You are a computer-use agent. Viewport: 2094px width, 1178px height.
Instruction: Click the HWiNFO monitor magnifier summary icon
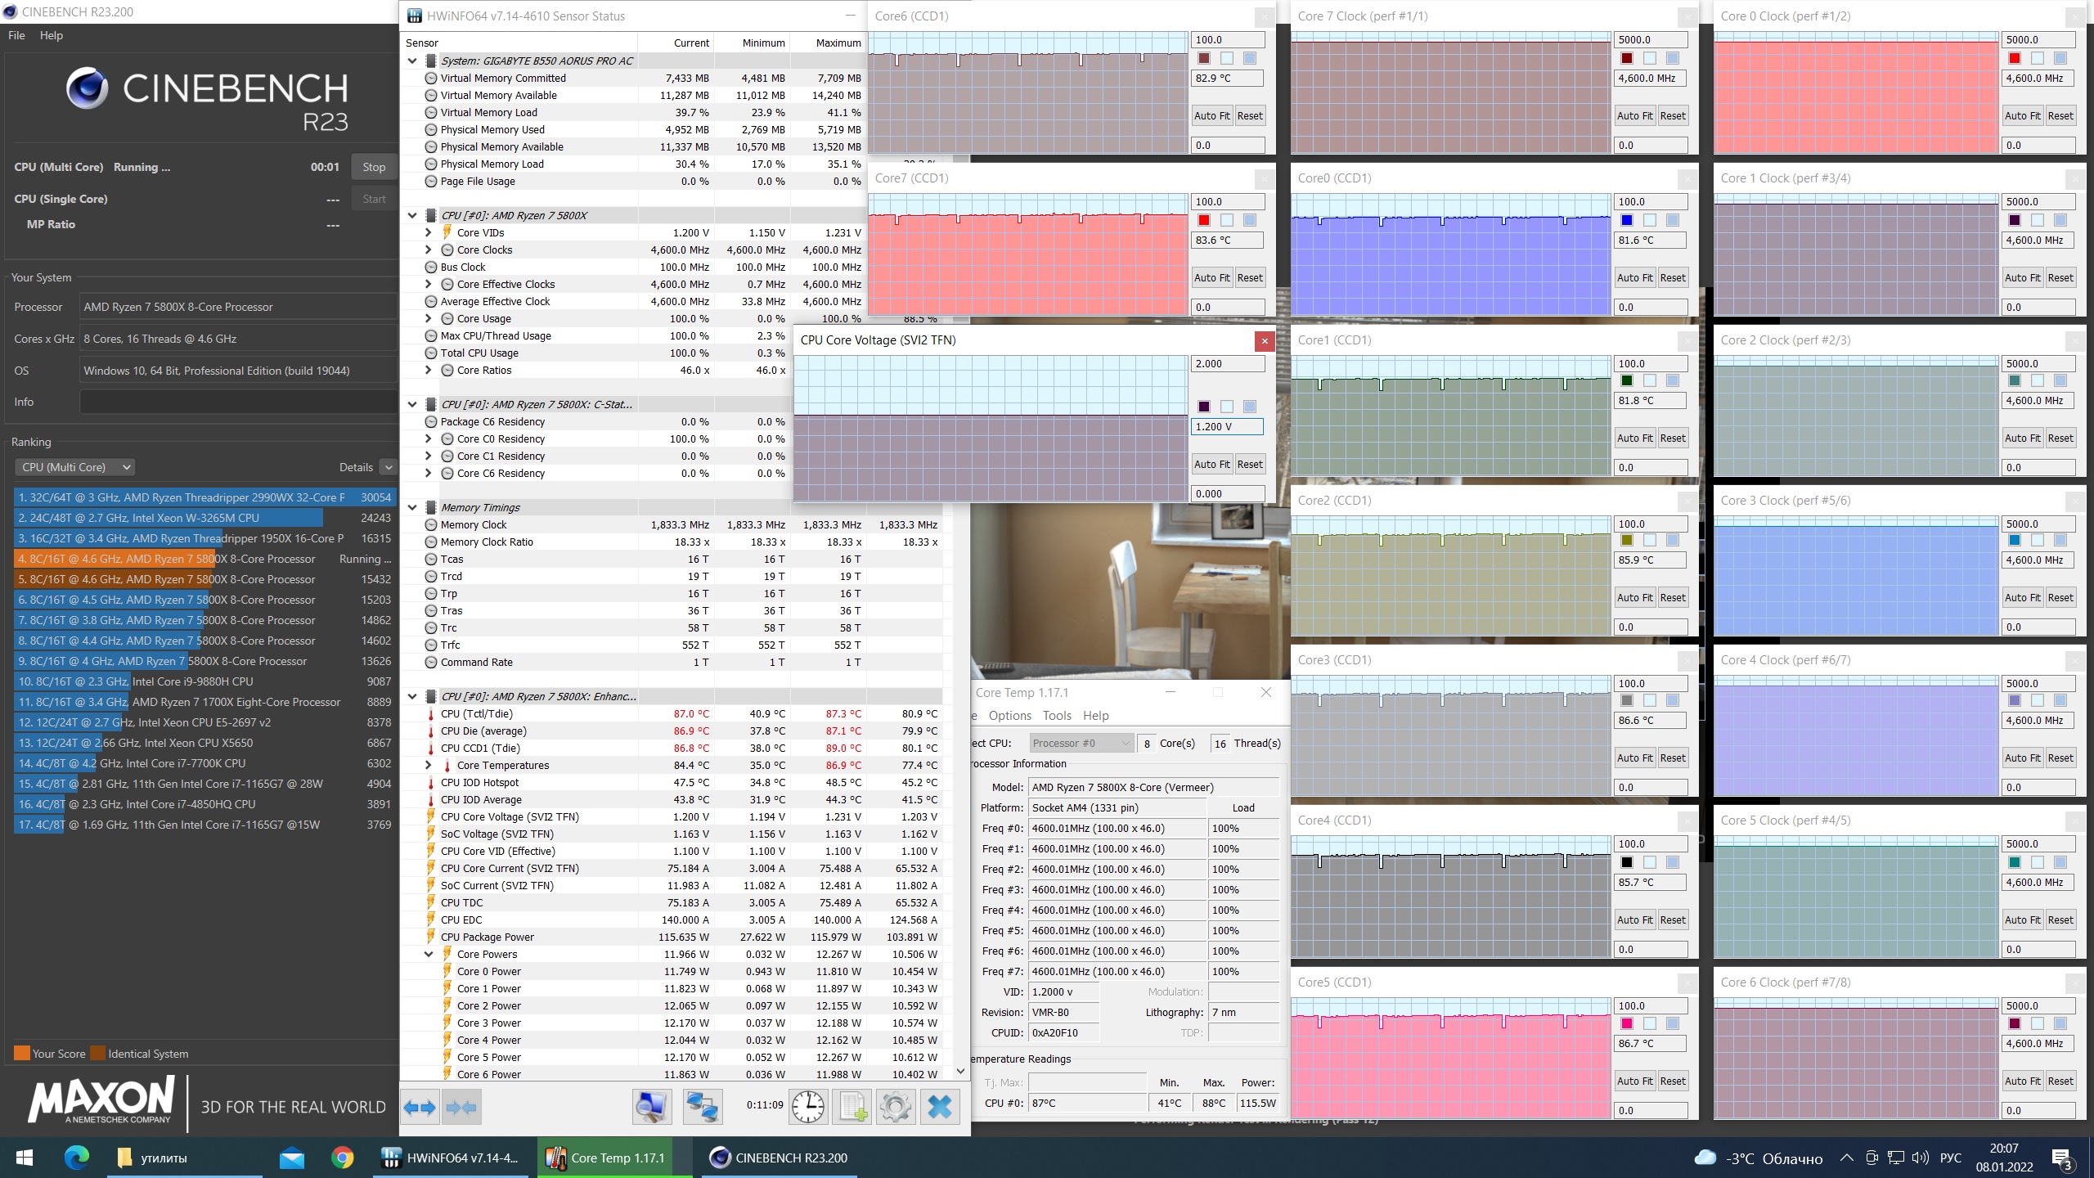(x=651, y=1108)
